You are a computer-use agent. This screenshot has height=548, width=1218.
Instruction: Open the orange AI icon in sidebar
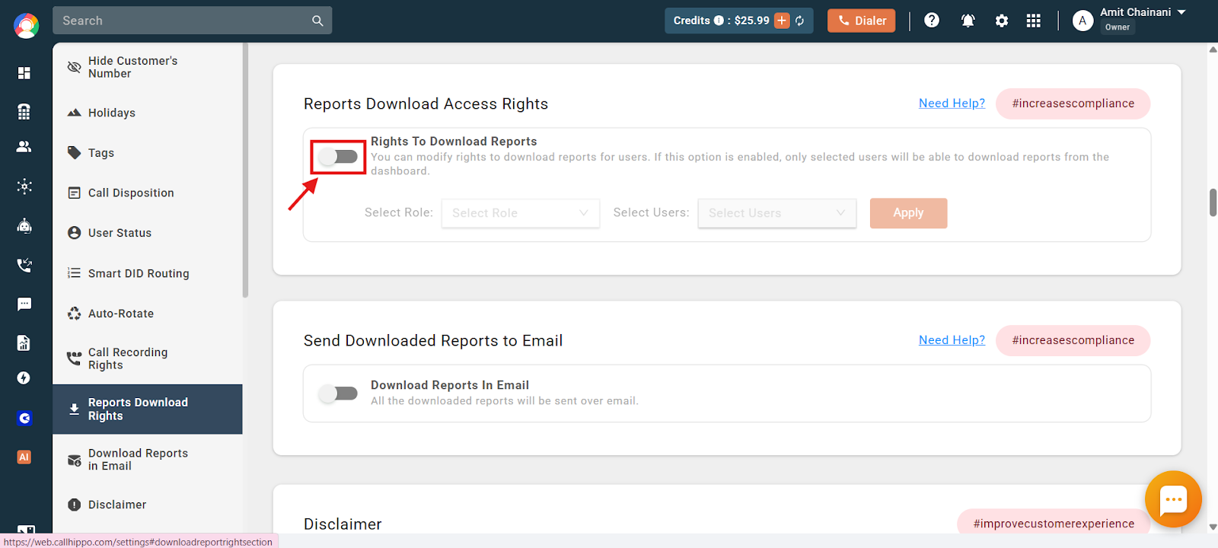pos(24,457)
